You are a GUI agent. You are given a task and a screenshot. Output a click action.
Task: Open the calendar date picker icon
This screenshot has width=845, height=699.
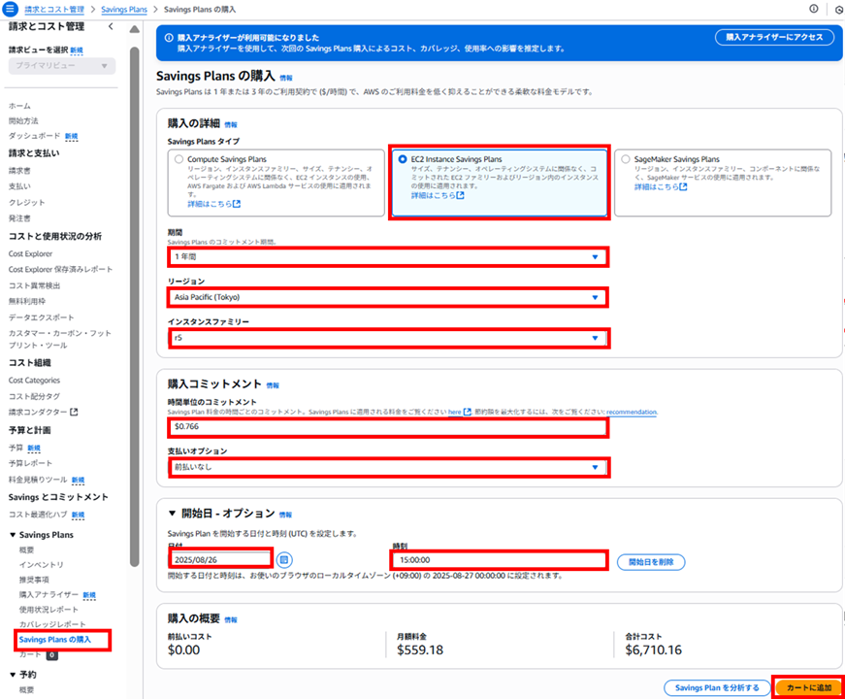click(284, 560)
